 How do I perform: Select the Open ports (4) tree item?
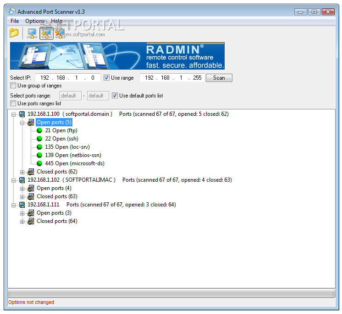[x=54, y=189]
